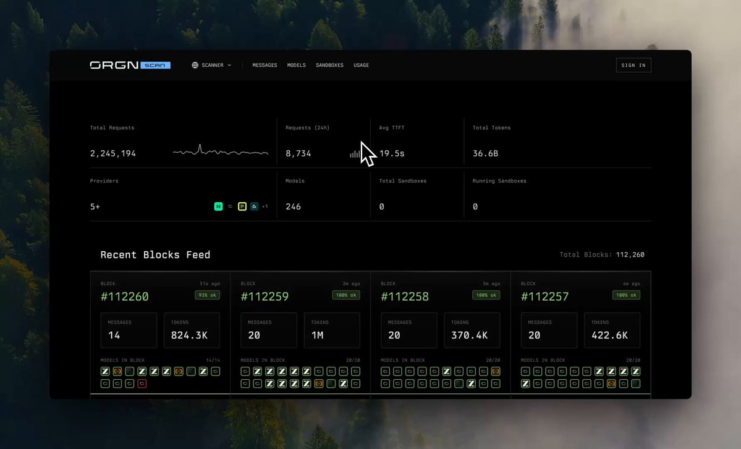Viewport: 741px width, 449px height.
Task: Click the ORGN Scan logo
Action: (x=130, y=65)
